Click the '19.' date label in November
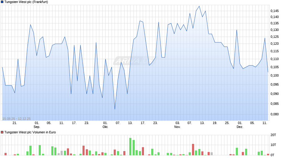Viewport: 282px width, 158px height. point(215,123)
